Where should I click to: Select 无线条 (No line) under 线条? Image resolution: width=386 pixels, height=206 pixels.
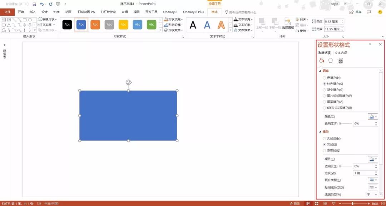(325, 138)
